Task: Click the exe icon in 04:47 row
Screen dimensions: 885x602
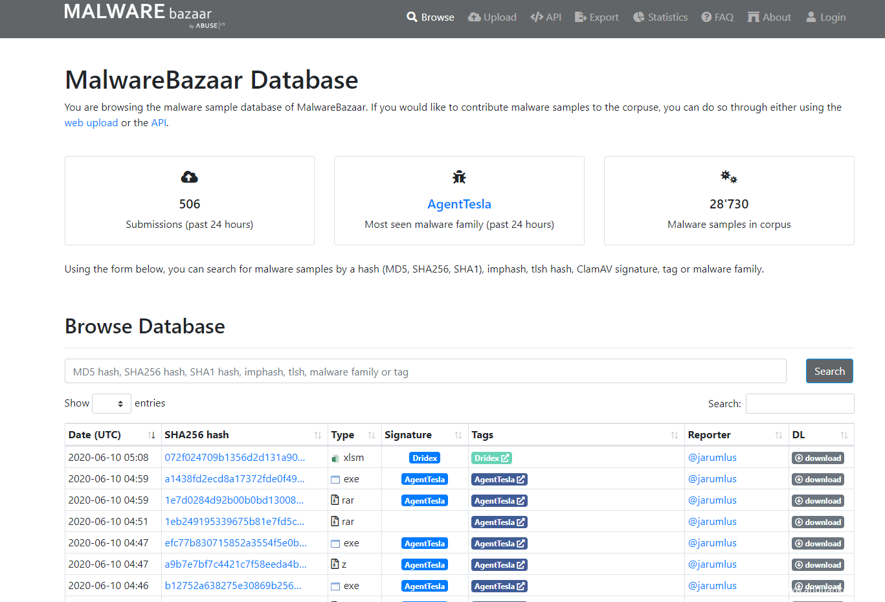Action: pyautogui.click(x=335, y=544)
